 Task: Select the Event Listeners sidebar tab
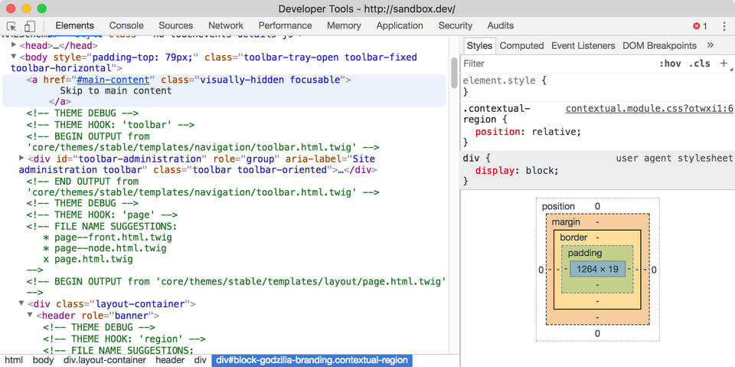coord(583,45)
